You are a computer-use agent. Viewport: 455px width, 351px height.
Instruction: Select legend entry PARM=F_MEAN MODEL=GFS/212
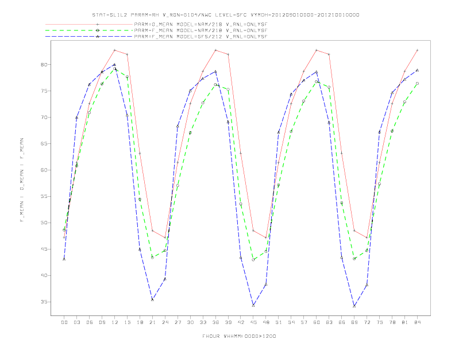[x=200, y=37]
